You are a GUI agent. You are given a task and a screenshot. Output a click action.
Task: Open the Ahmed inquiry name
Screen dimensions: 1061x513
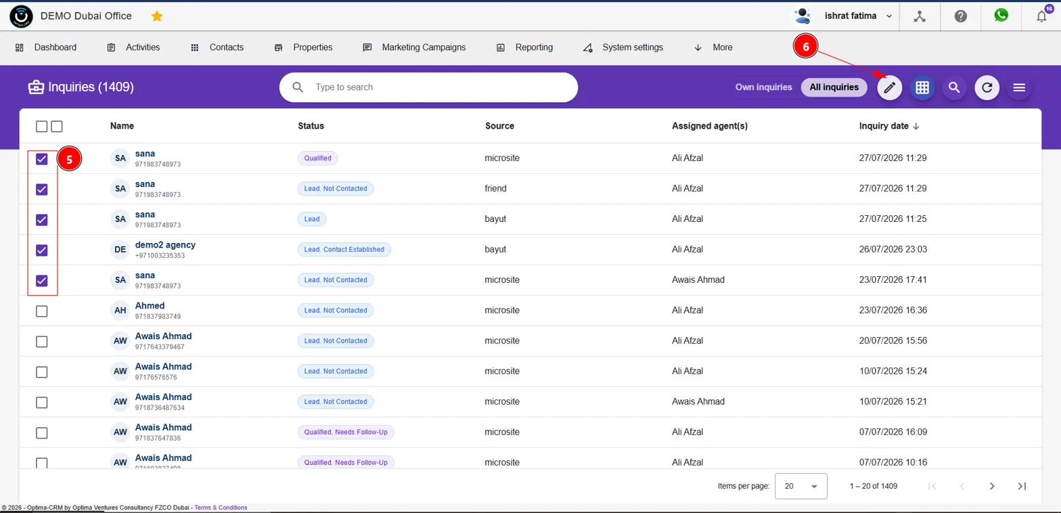[x=150, y=305]
